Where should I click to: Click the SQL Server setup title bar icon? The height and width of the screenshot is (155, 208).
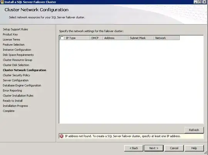(2, 2)
